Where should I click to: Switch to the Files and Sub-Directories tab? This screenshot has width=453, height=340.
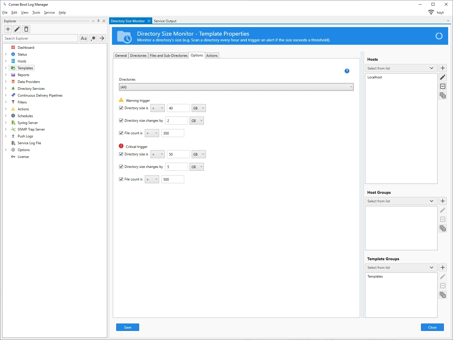tap(169, 56)
